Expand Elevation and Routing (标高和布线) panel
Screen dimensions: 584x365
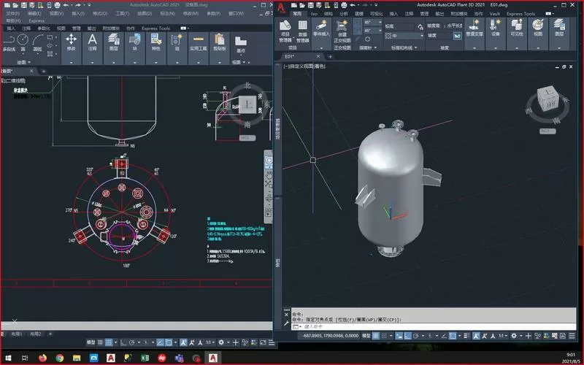pos(404,47)
